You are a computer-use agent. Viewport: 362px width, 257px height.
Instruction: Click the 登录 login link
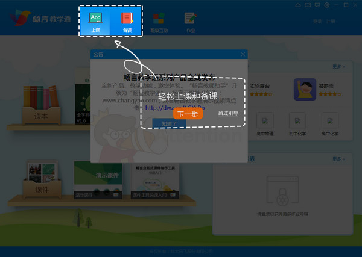[317, 22]
